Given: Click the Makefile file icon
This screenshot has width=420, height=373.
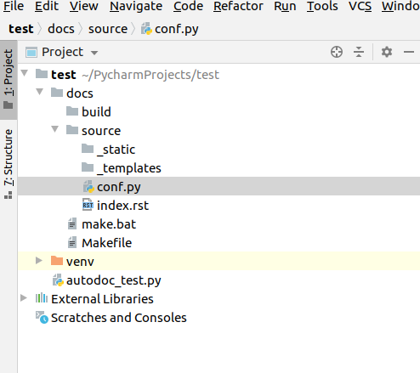Looking at the screenshot, I should (x=72, y=243).
